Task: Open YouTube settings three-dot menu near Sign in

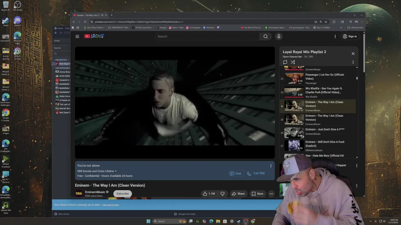Action: tap(335, 36)
